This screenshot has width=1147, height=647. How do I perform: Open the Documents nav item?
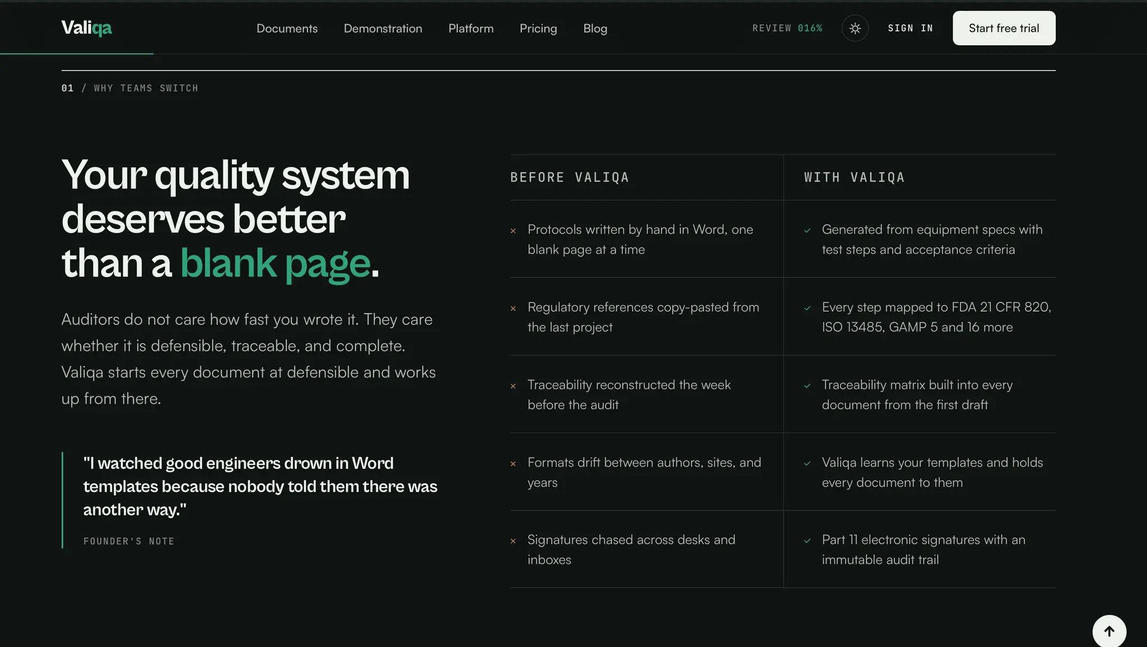pos(287,28)
